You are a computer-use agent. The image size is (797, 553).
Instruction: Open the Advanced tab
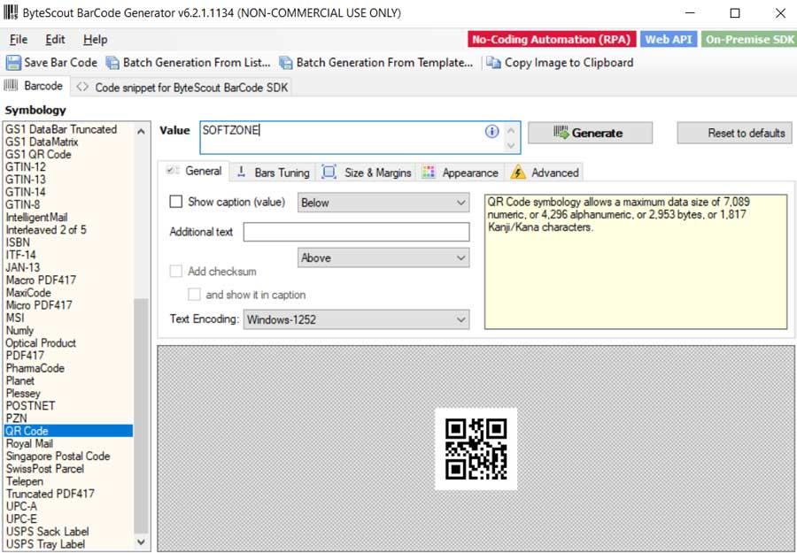point(545,173)
